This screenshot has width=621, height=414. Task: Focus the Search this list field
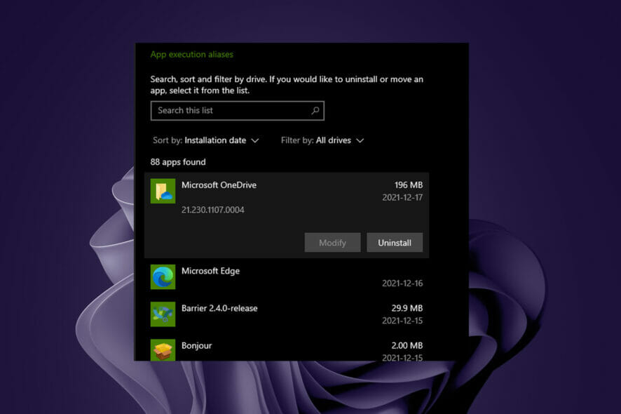coord(237,111)
